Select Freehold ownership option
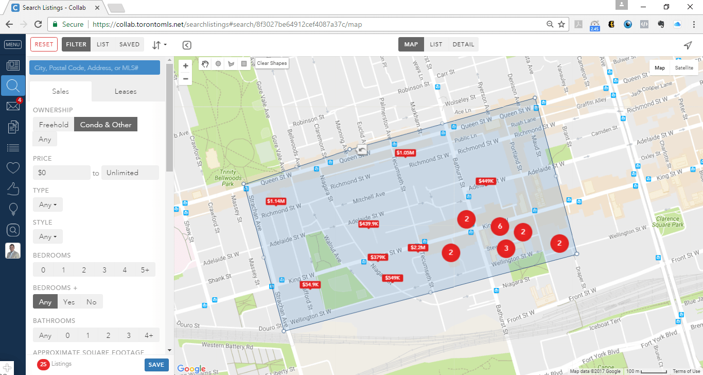The height and width of the screenshot is (375, 703). point(54,125)
